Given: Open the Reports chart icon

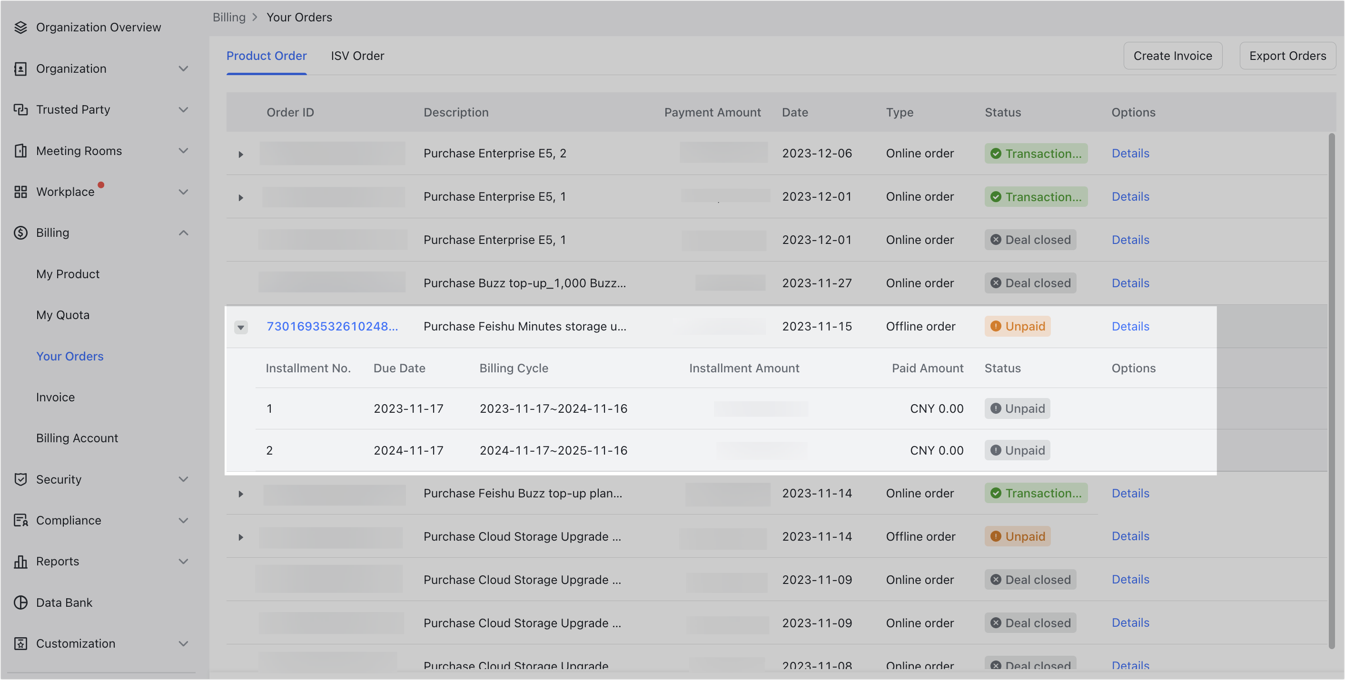Looking at the screenshot, I should point(21,561).
